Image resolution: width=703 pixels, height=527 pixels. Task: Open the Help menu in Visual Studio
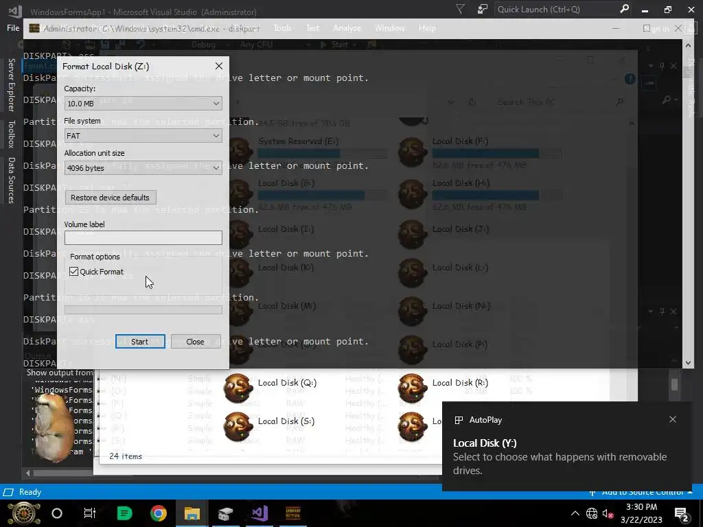427,27
